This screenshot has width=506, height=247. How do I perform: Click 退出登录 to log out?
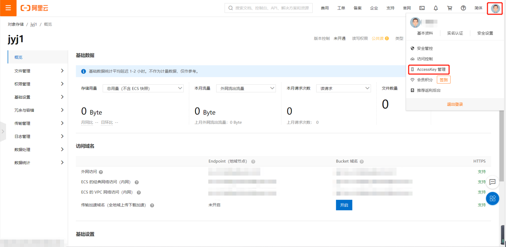pos(455,104)
